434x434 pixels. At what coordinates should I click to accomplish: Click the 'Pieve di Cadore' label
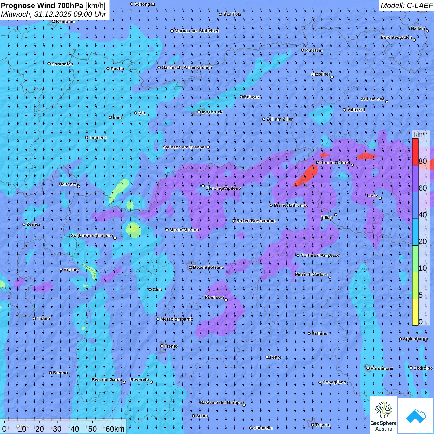(x=311, y=274)
